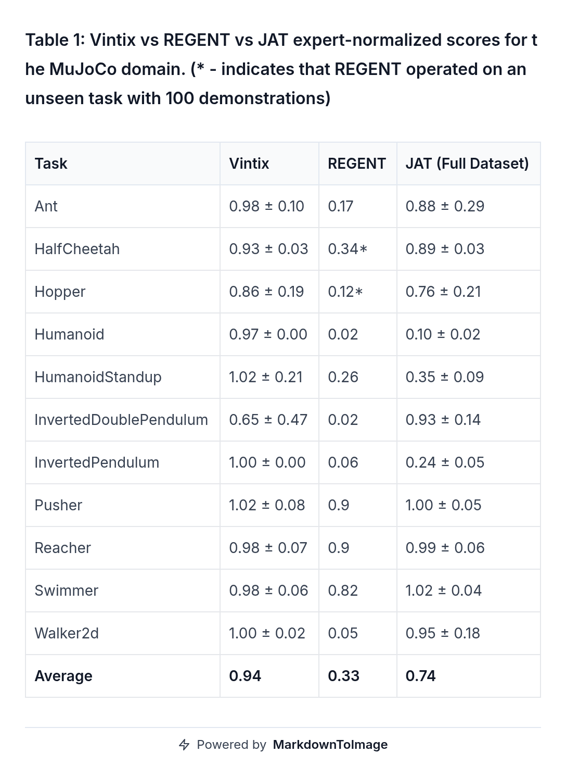This screenshot has height=778, width=566.
Task: Open the MarkdownToImage link
Action: [330, 745]
